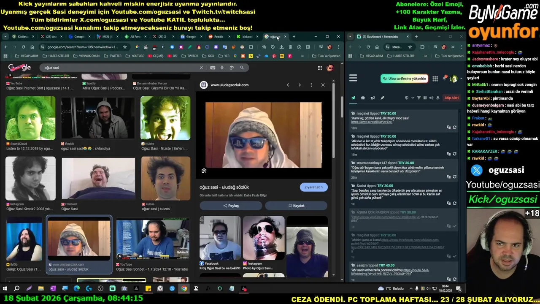Open Streamlabs app grid icon

[435, 79]
